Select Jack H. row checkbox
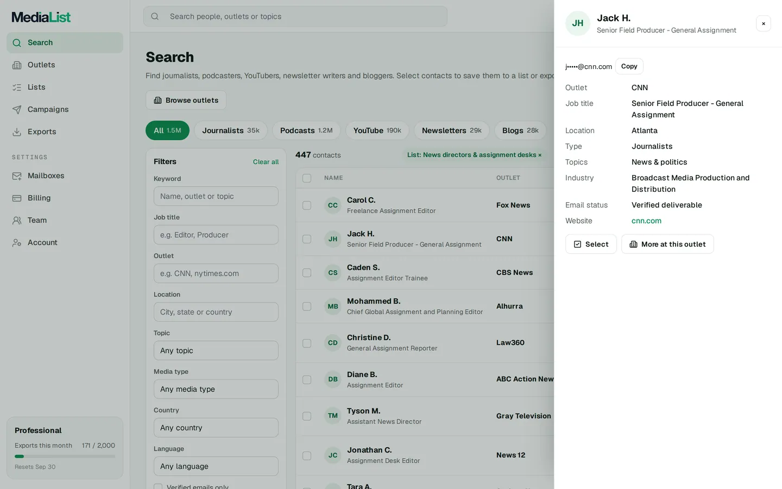 coord(307,239)
